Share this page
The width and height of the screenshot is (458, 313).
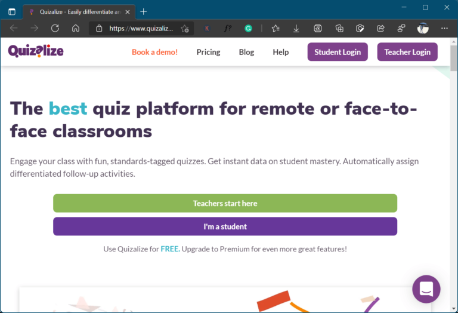pyautogui.click(x=380, y=29)
